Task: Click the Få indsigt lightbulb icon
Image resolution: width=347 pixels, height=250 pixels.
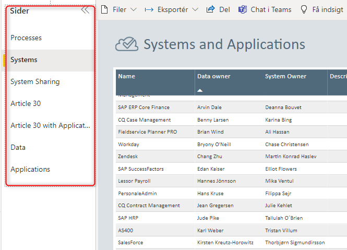Action: point(304,9)
